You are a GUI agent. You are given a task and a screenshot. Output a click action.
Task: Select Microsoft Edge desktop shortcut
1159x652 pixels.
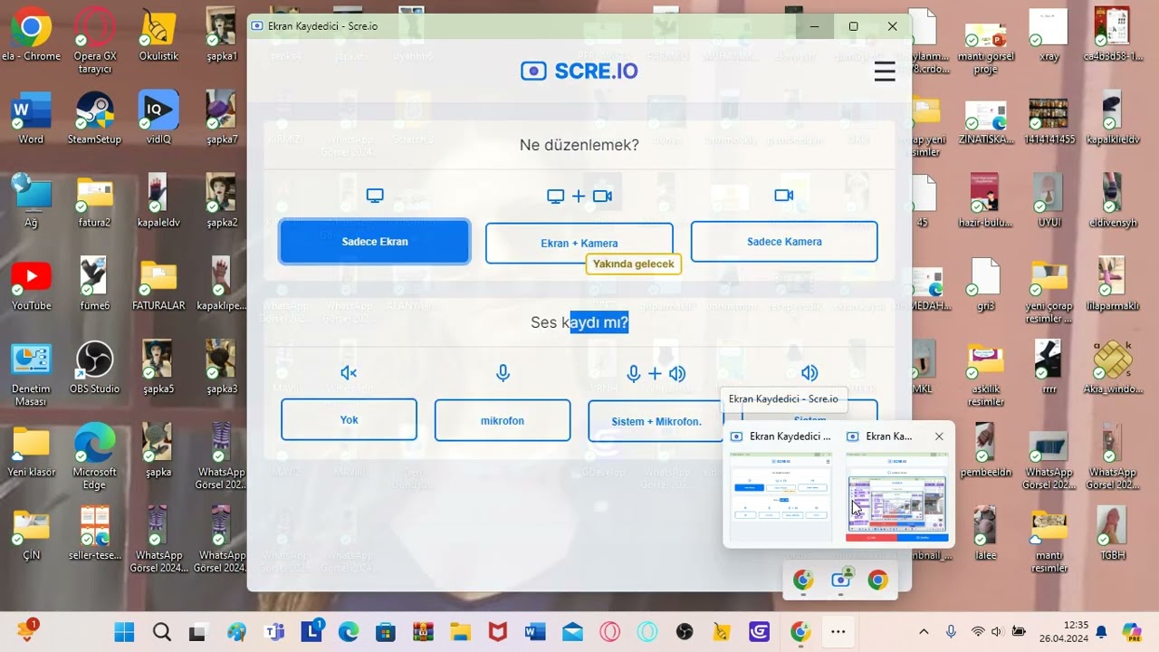[x=94, y=457]
